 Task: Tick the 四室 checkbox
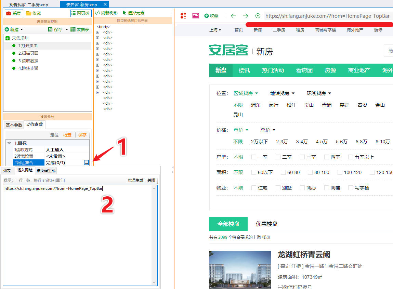click(327, 157)
